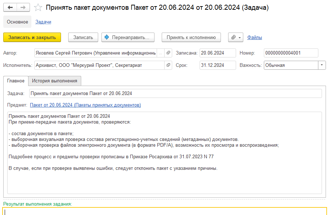Screen dimensions: 331x215
Task: Click the Автор input field
Action: pyautogui.click(x=95, y=53)
